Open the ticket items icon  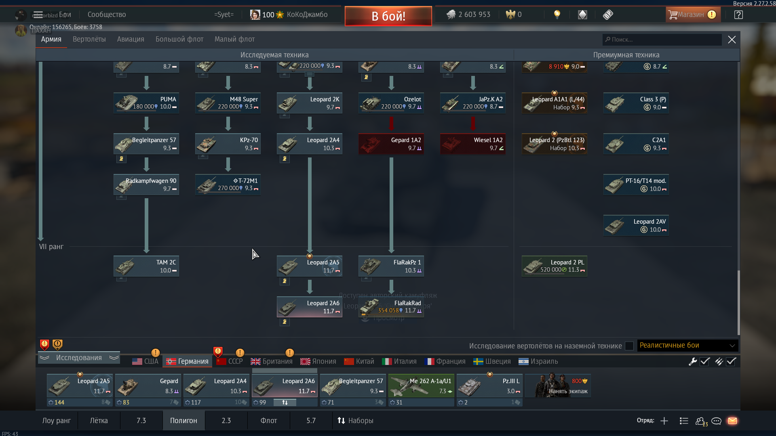click(608, 15)
